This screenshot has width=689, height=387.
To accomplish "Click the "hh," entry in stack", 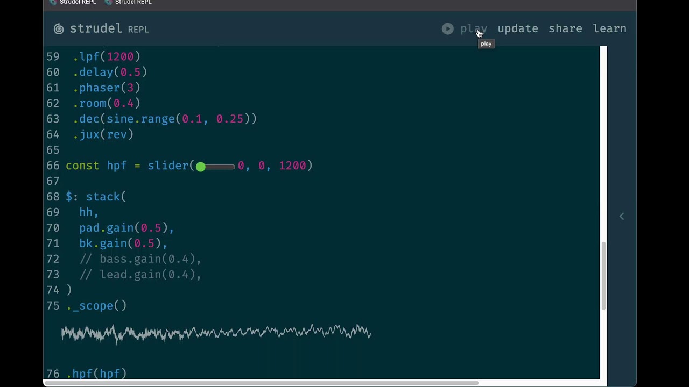I will 89,212.
